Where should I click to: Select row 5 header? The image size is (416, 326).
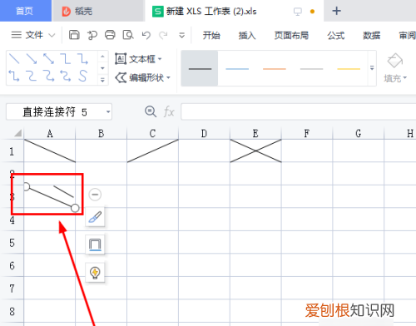point(12,243)
